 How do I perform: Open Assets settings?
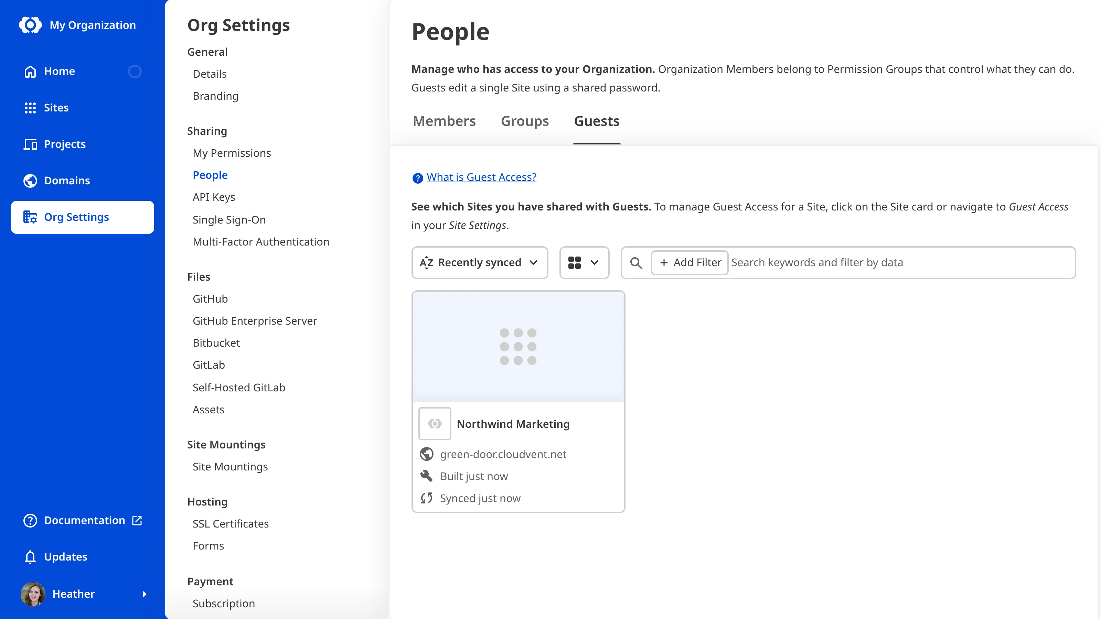[x=208, y=410]
